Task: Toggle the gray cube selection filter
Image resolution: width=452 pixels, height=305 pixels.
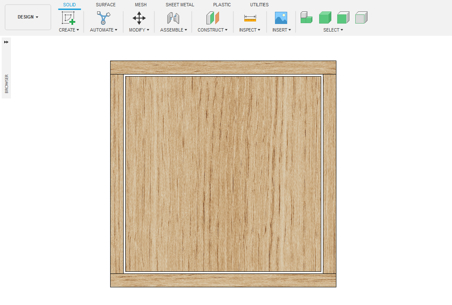Action: (361, 18)
